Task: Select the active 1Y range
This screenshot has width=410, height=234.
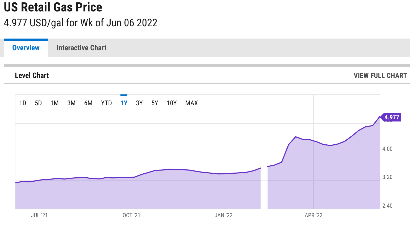Action: click(124, 103)
